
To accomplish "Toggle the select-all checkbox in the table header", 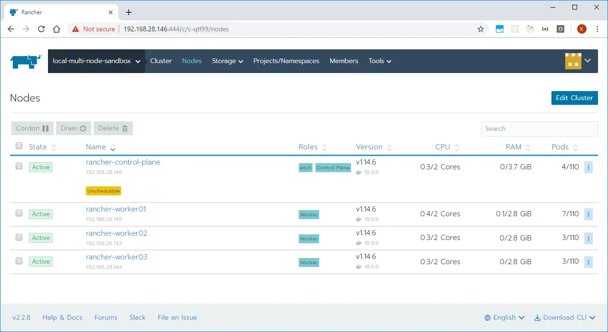I will [19, 146].
